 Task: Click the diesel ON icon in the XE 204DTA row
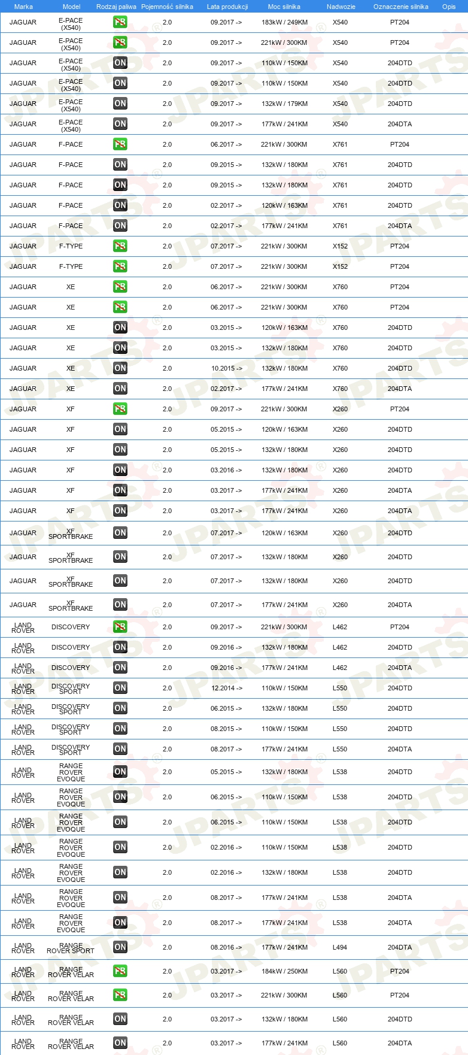click(120, 389)
